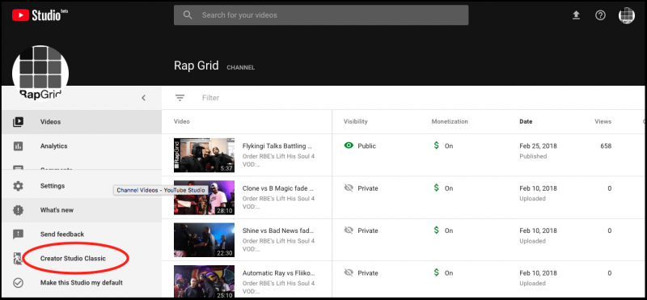Click the monetization dollar icon for Clone vs B Magic

tap(436, 188)
